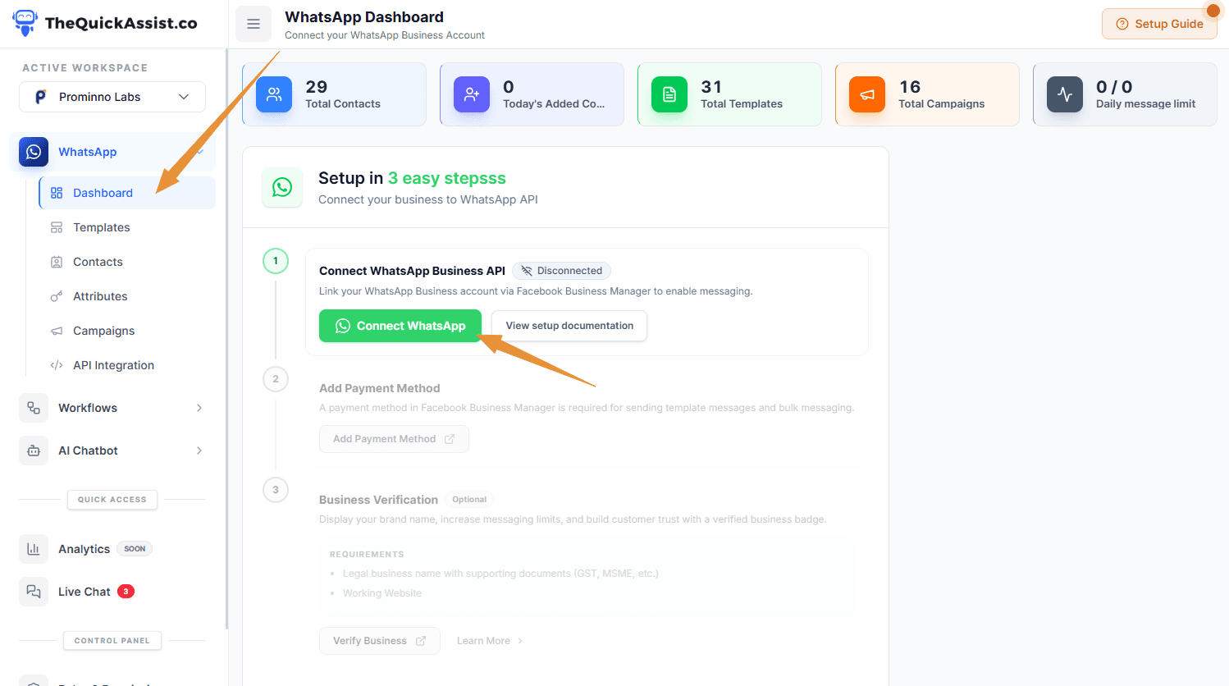Open the AI Chatbot sidebar icon
The width and height of the screenshot is (1229, 686).
(34, 450)
